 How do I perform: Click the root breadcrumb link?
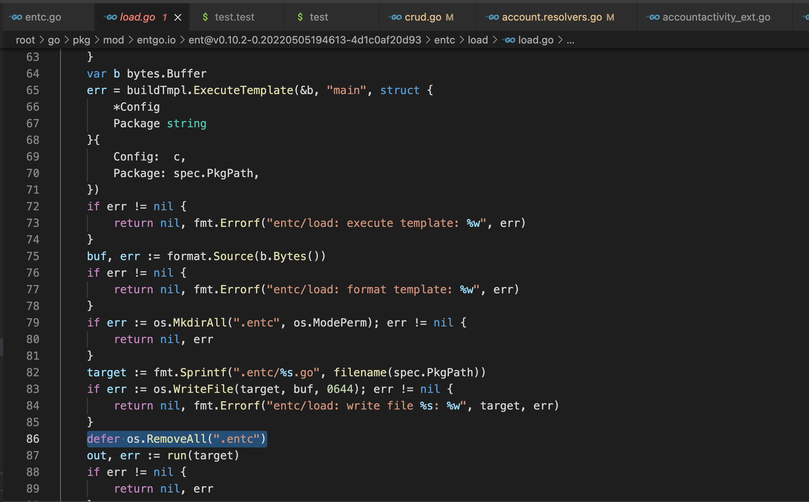[x=25, y=40]
